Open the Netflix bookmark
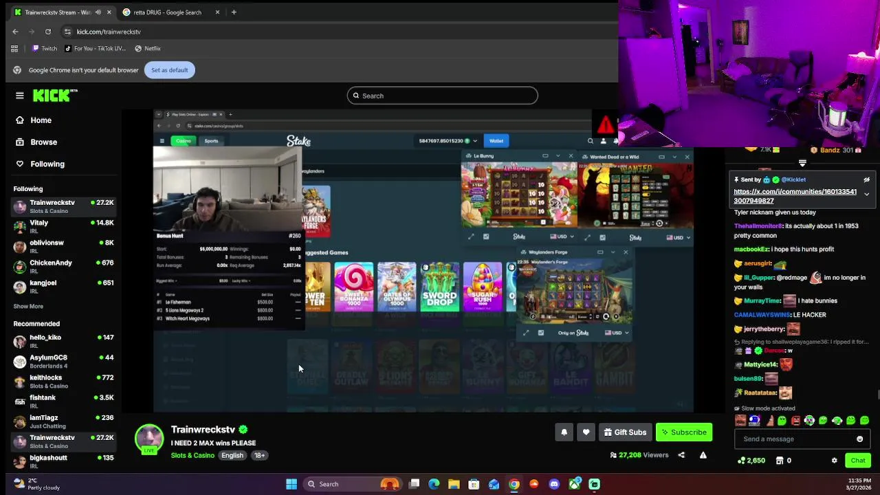This screenshot has height=495, width=880. [x=148, y=49]
